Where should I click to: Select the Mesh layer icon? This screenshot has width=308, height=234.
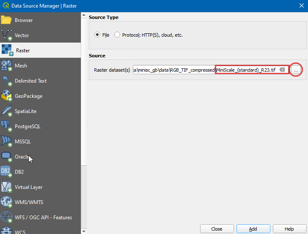tap(6, 66)
